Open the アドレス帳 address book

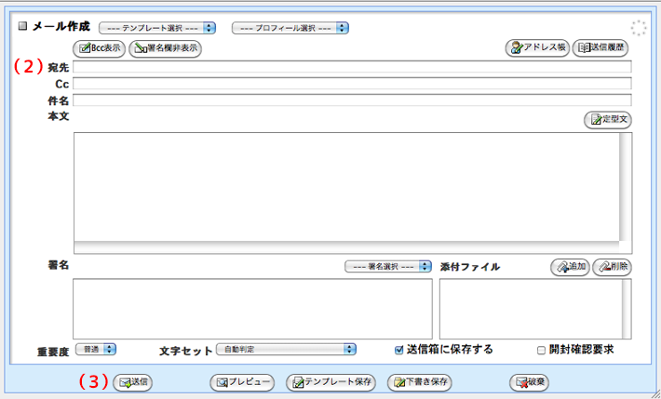[x=537, y=48]
